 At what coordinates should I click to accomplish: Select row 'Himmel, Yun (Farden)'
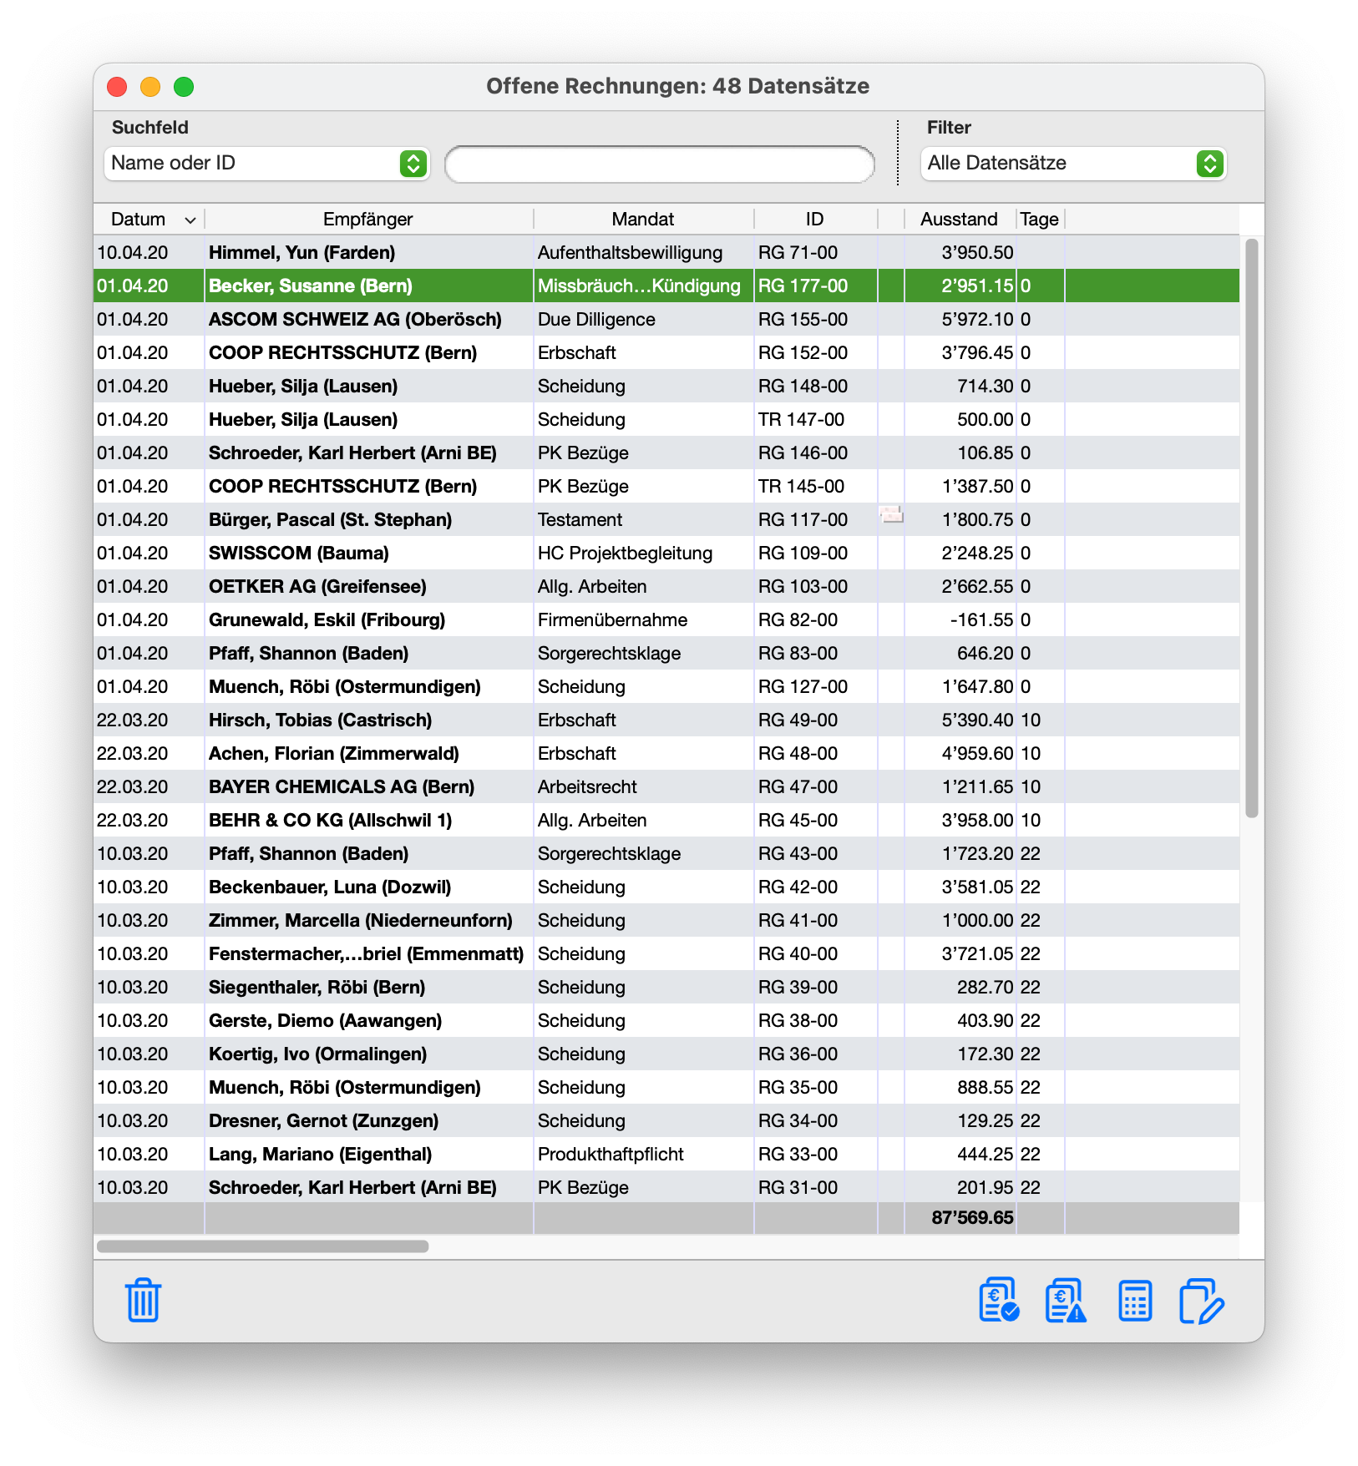click(666, 252)
